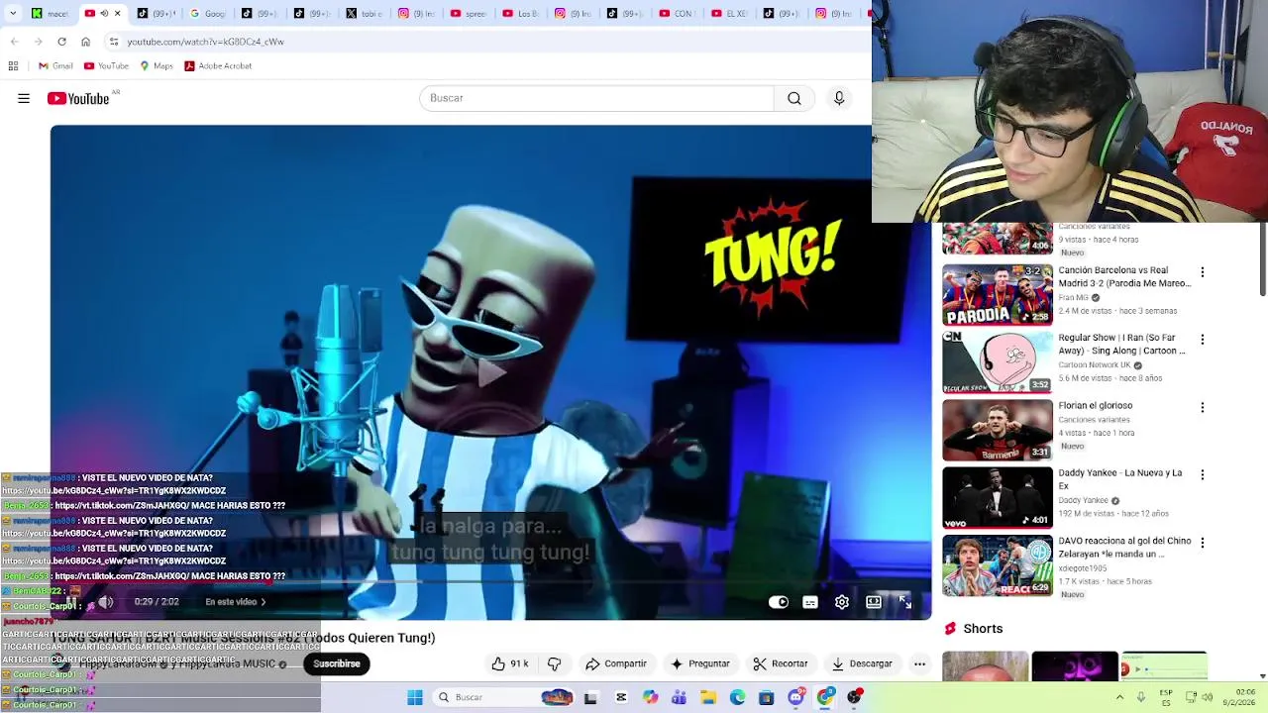The width and height of the screenshot is (1268, 713).
Task: Close the current YouTube tab
Action: point(117,13)
